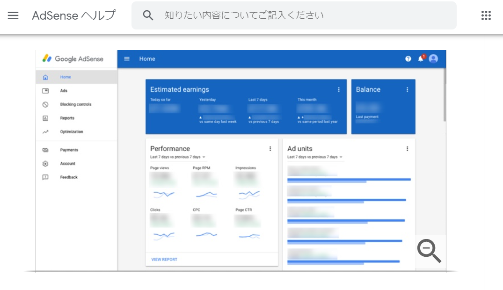The width and height of the screenshot is (503, 290).
Task: Open the help question mark icon
Action: [x=408, y=59]
